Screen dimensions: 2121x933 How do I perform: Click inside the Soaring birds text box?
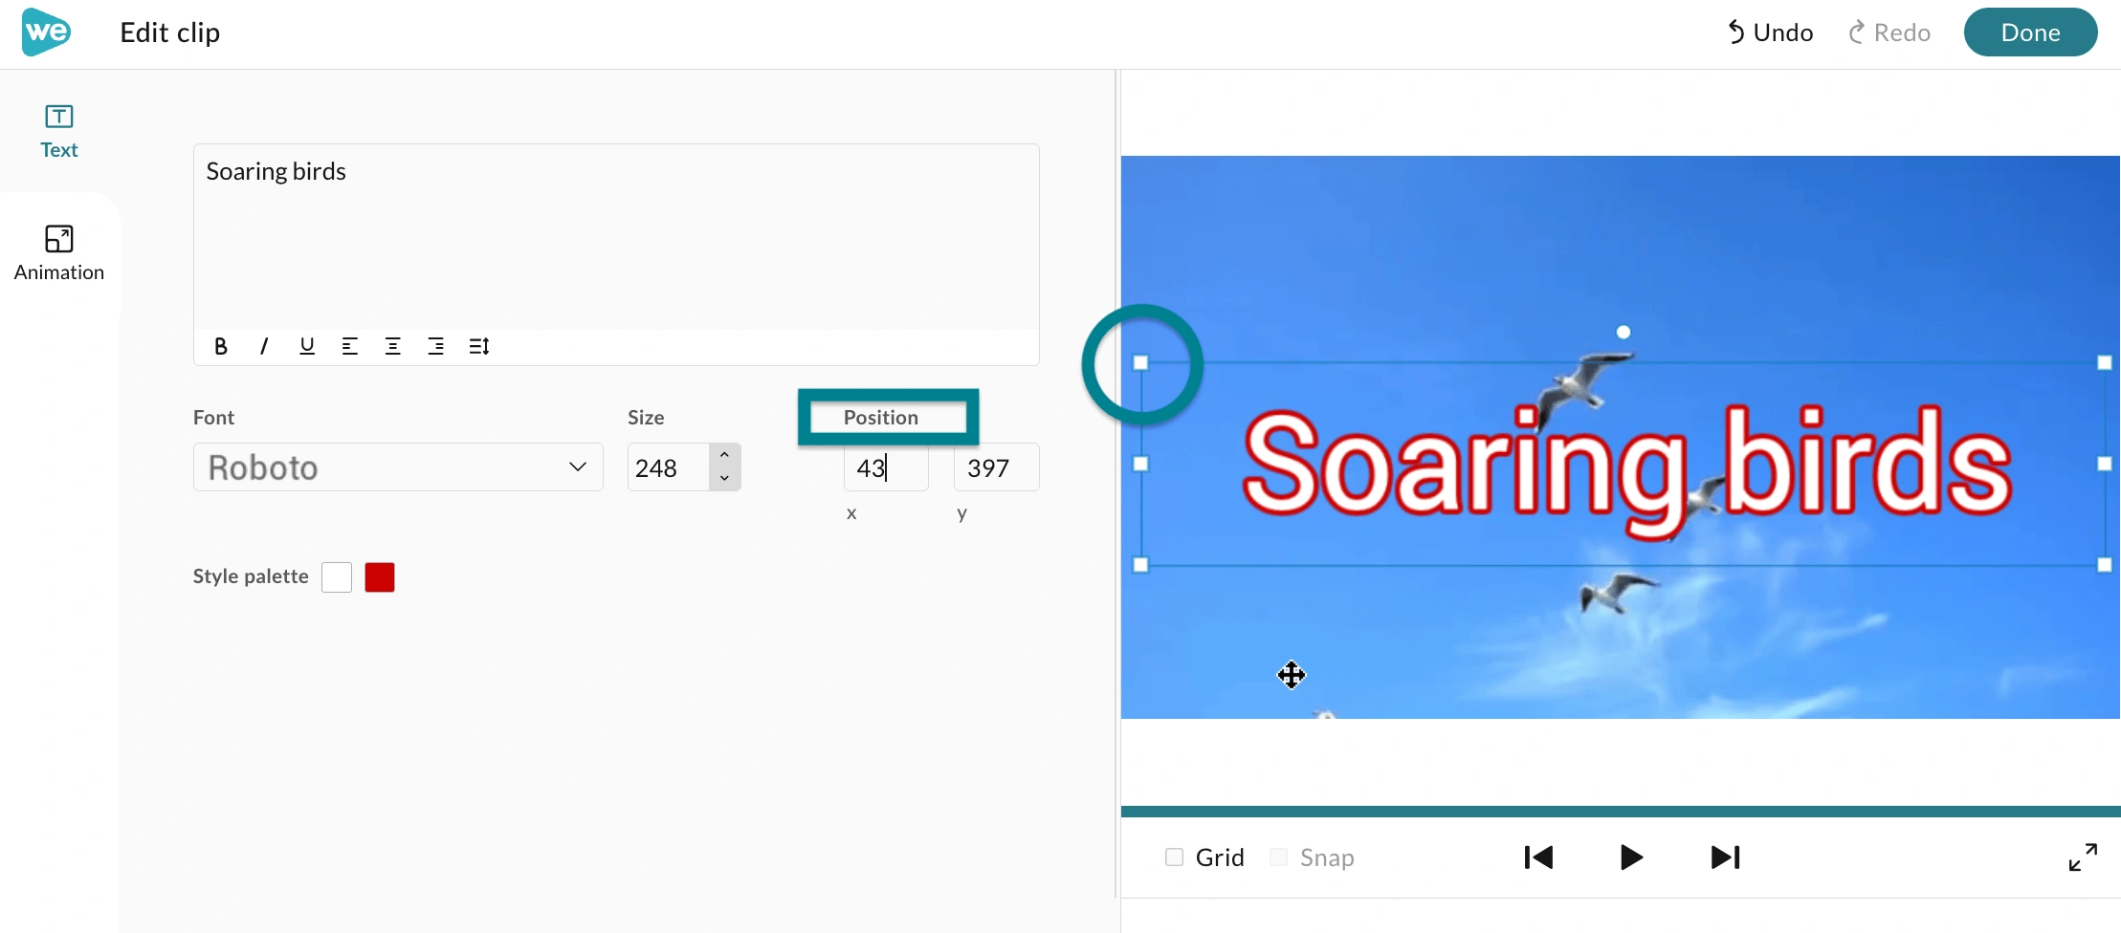click(616, 236)
